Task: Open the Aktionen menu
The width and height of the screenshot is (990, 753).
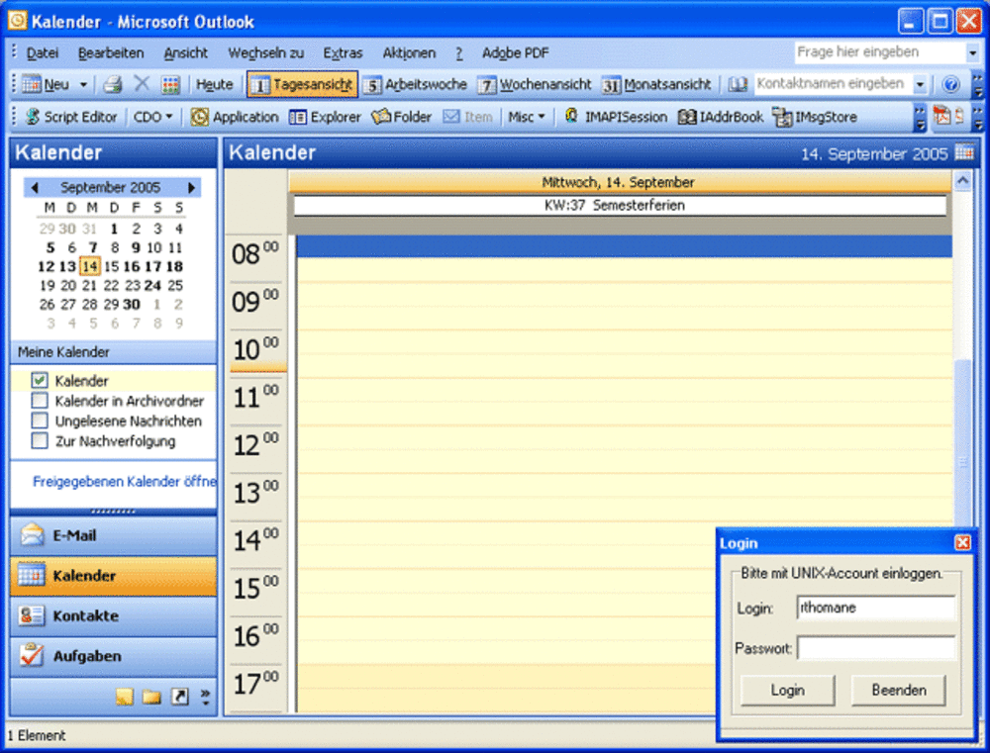Action: pyautogui.click(x=409, y=53)
